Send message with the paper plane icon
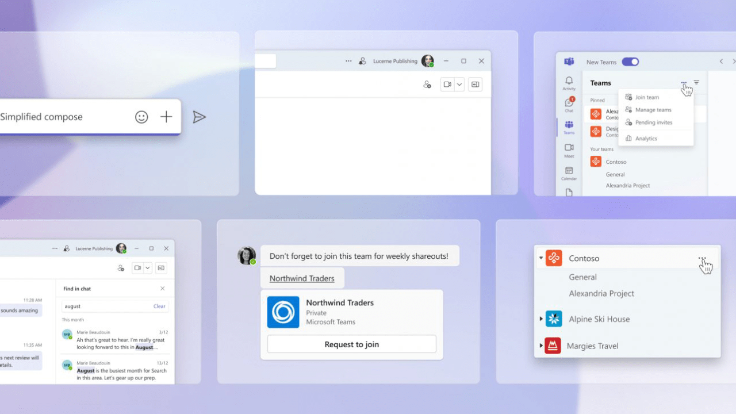 (199, 117)
